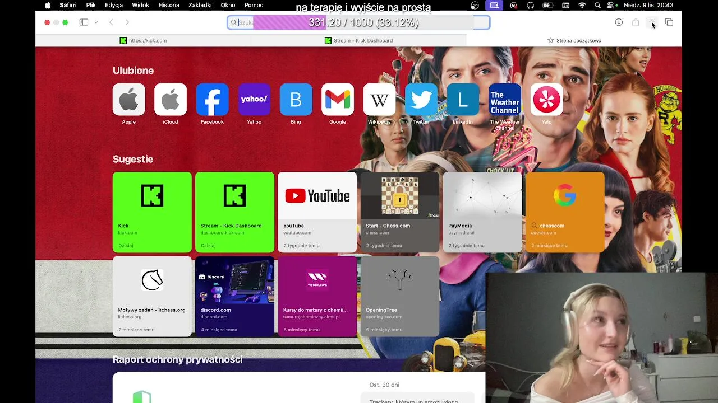This screenshot has width=718, height=403.
Task: Open the YouTube suggestion tile
Action: 317,212
